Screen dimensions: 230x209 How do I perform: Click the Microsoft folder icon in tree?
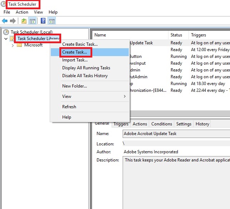coord(19,45)
